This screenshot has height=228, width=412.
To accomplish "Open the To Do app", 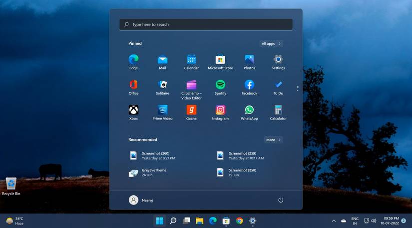I will [278, 88].
